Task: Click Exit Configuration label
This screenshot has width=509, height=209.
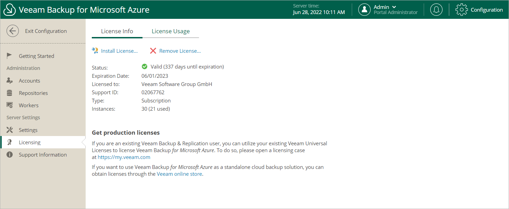Action: pyautogui.click(x=46, y=31)
